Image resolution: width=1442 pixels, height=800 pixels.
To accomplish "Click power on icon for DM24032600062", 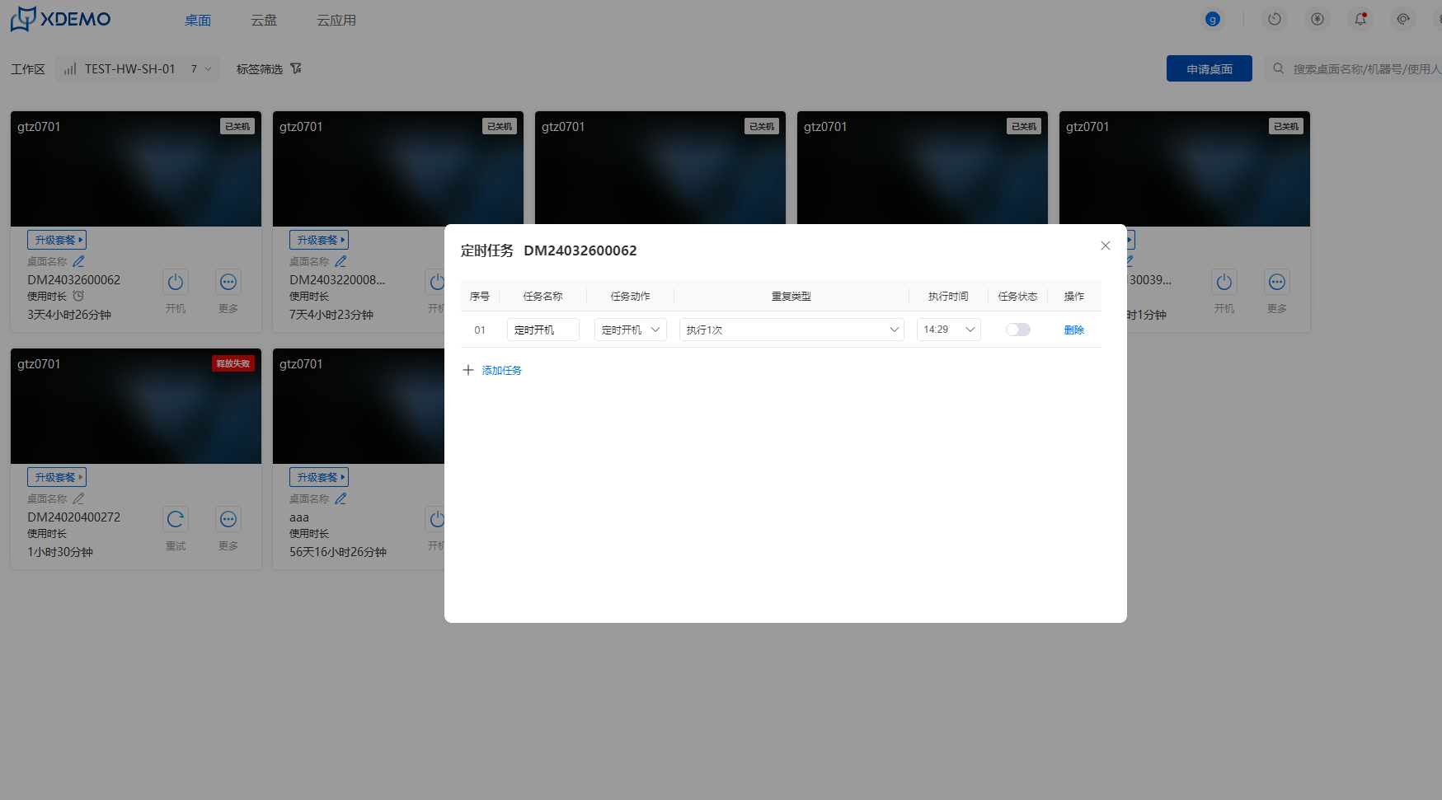I will tap(176, 283).
